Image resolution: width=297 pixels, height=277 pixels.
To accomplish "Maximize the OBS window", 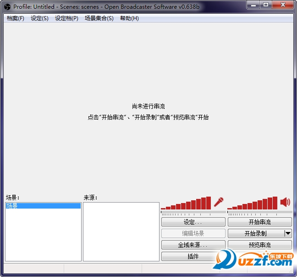I will (x=266, y=5).
